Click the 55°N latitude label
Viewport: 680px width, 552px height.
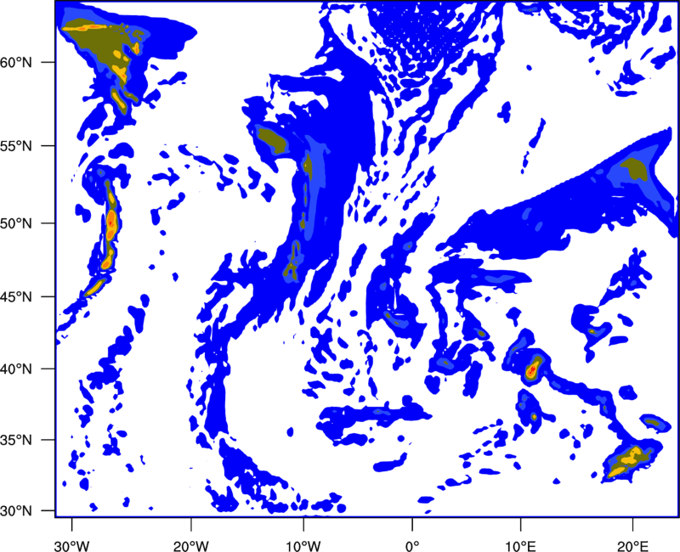[16, 146]
